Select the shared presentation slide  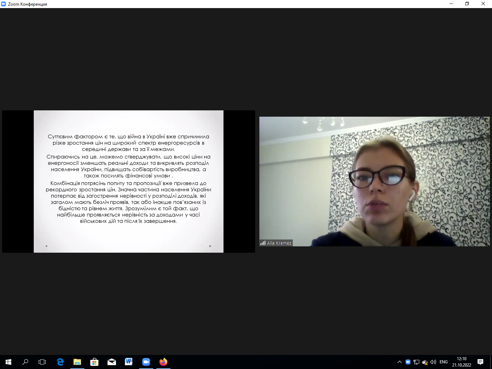[x=129, y=181]
